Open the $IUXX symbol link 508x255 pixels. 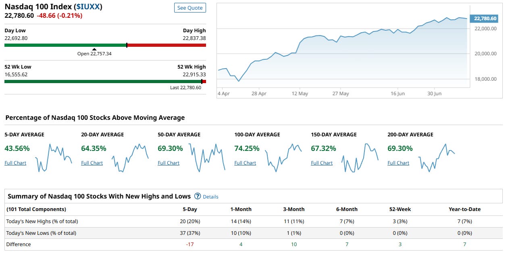(88, 7)
